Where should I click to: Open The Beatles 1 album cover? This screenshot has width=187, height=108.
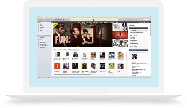57,66
